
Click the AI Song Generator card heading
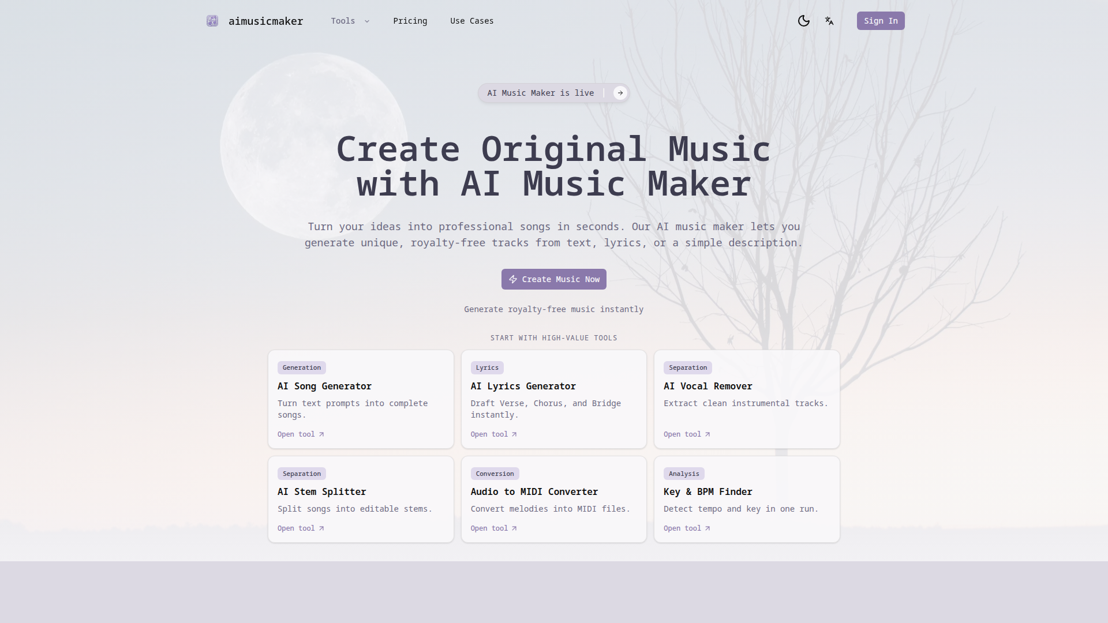[x=324, y=386]
